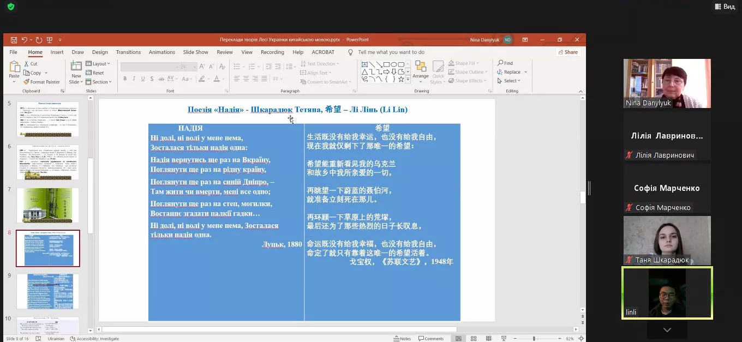Open the Section dropdown
The width and height of the screenshot is (742, 342).
(x=99, y=82)
